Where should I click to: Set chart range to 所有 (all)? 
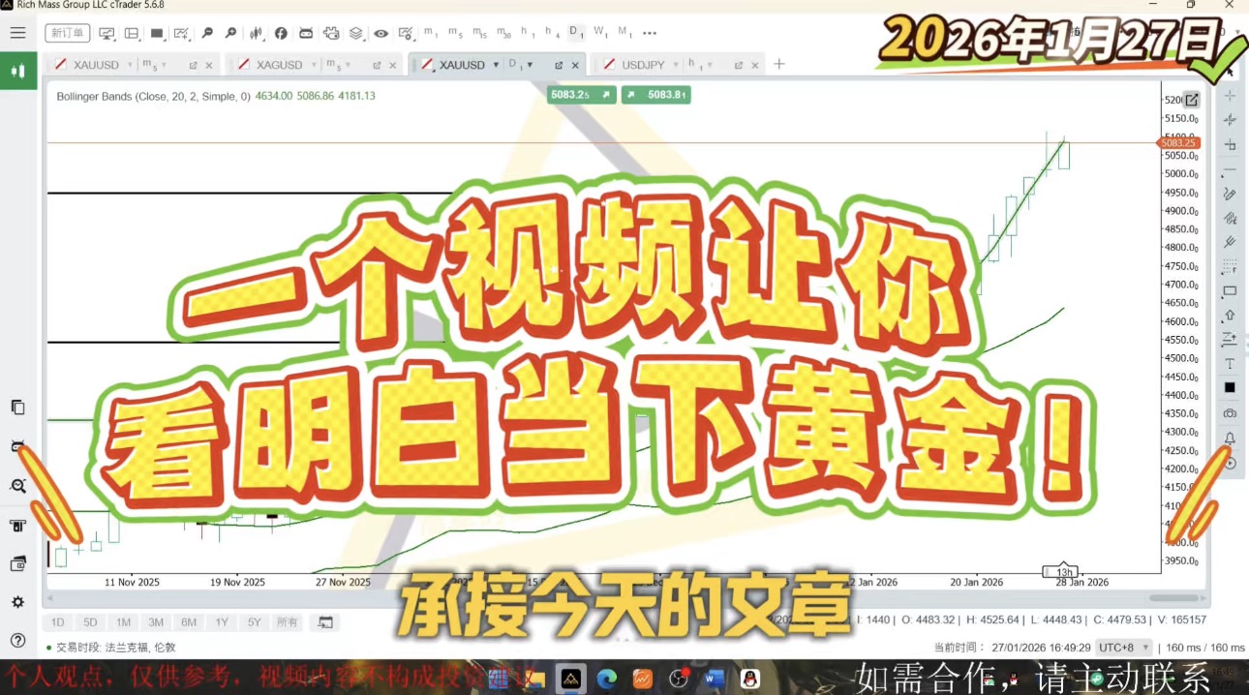click(x=288, y=622)
